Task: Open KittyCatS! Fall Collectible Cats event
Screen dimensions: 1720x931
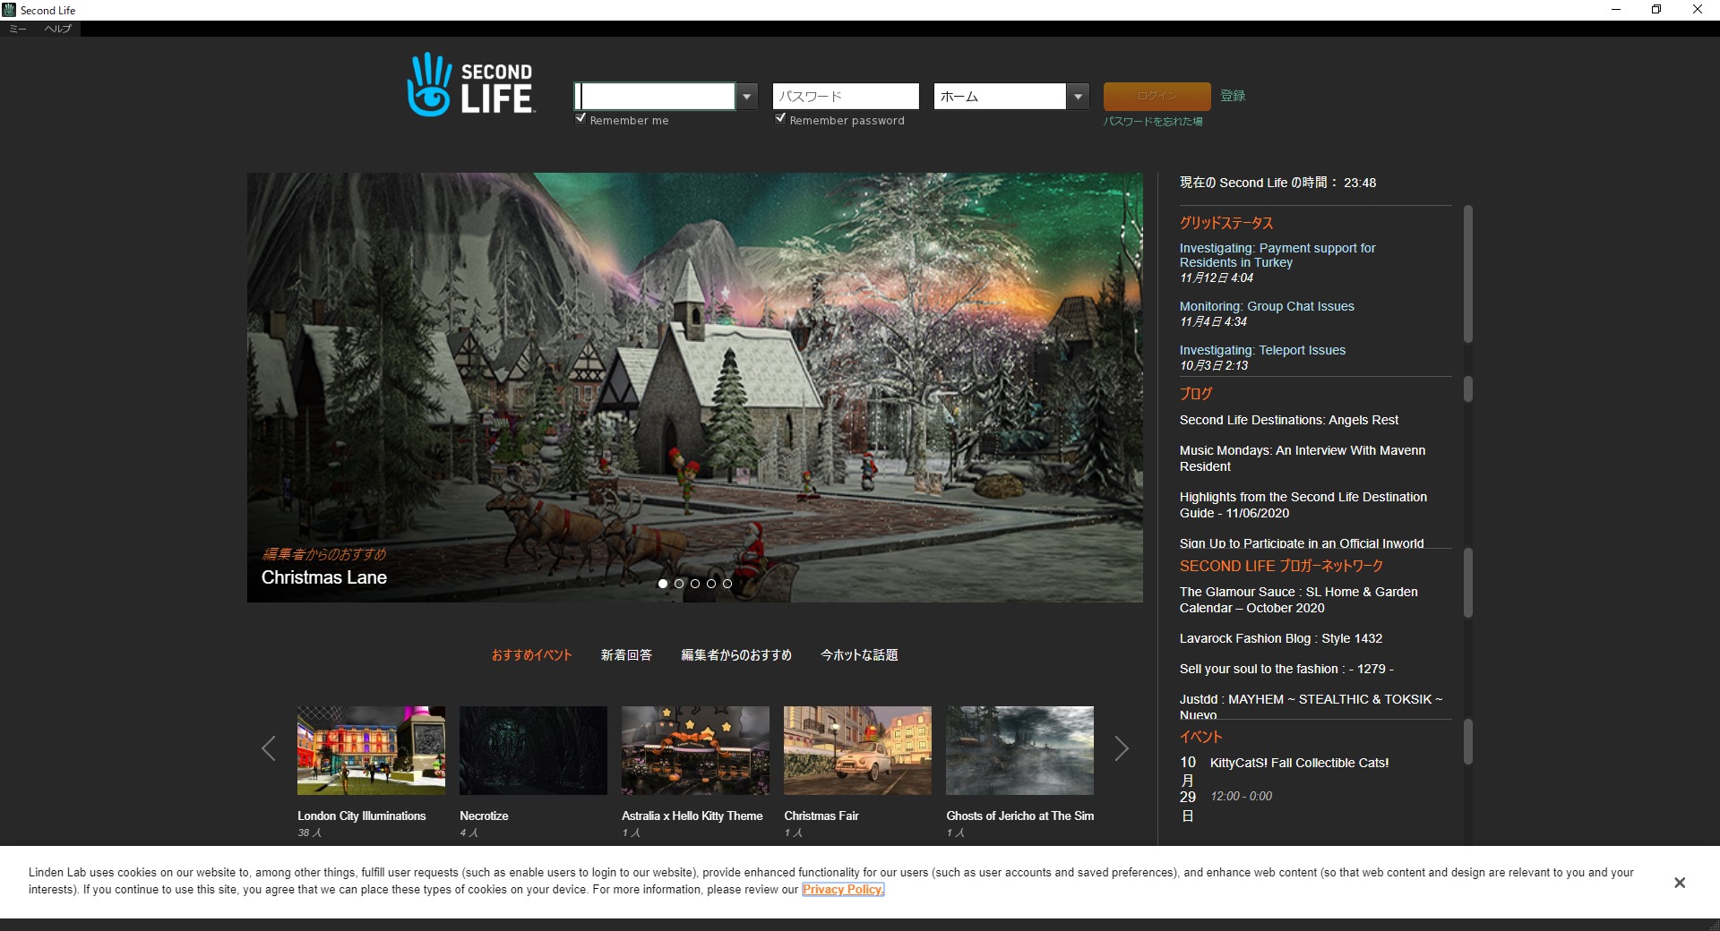Action: point(1299,763)
